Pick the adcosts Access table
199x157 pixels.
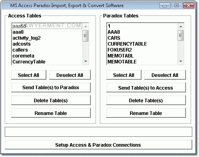coord(47,44)
